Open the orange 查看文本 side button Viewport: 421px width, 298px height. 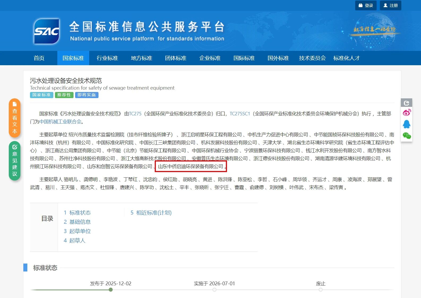click(15, 118)
